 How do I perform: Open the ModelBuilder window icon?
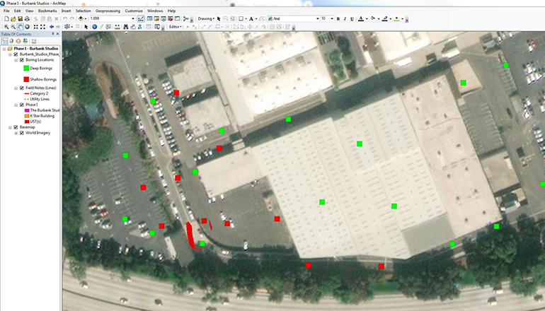[x=185, y=18]
